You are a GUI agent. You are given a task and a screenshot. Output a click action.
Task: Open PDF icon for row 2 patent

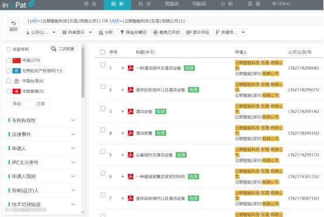click(x=130, y=89)
